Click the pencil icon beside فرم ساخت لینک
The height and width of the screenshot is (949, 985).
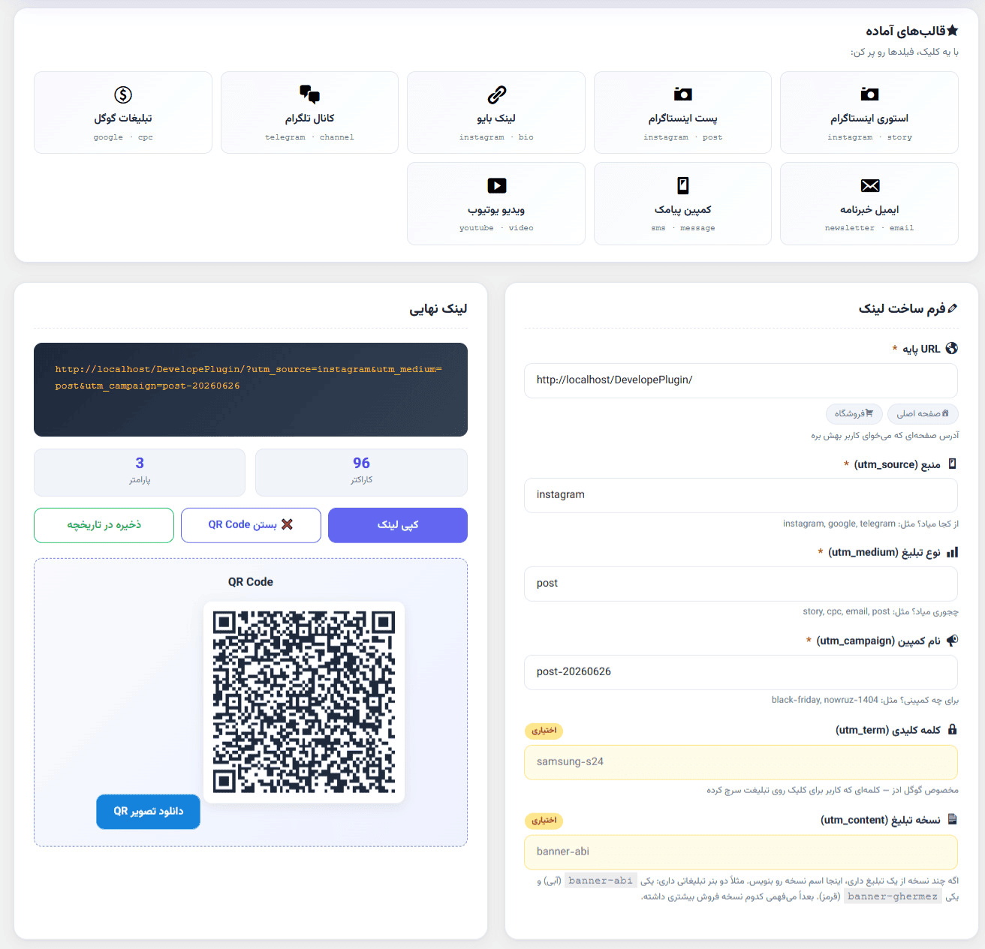coord(953,308)
